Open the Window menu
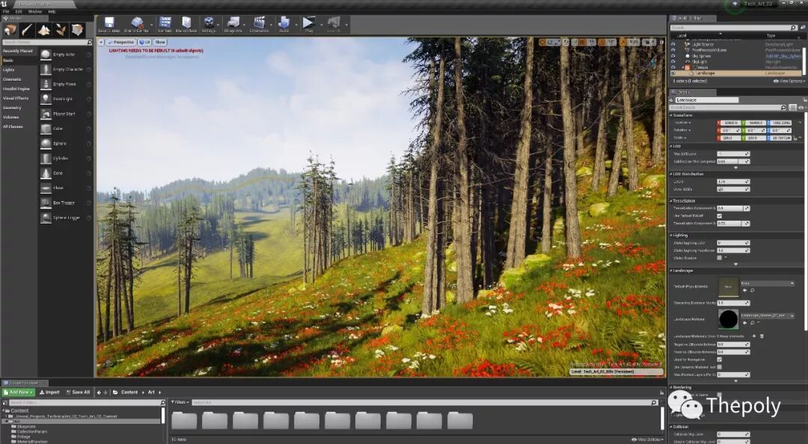This screenshot has height=444, width=808. coord(35,11)
